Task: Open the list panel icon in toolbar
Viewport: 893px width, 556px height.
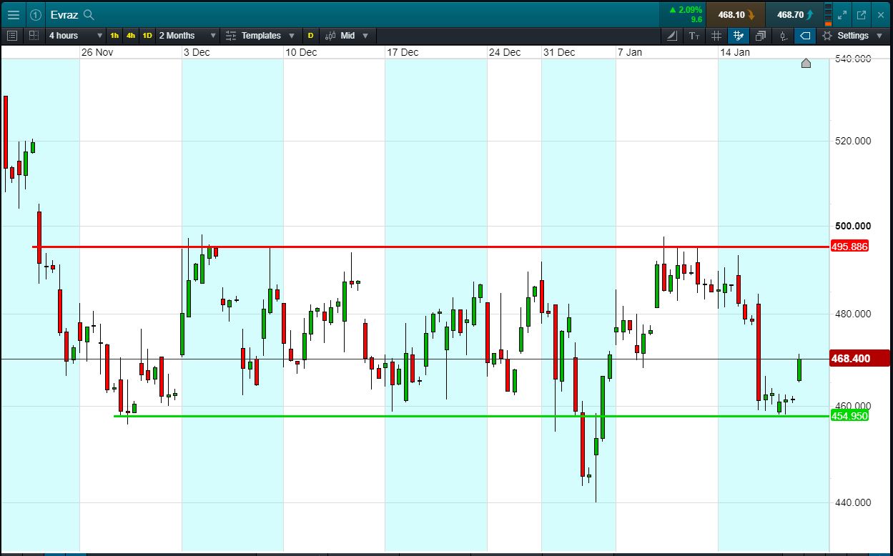Action: pos(12,35)
